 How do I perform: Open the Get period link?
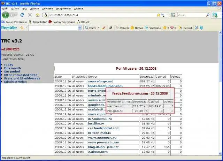12,71
